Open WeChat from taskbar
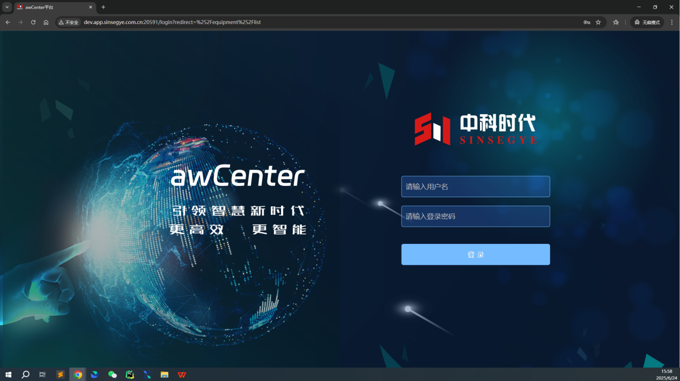 (112, 375)
